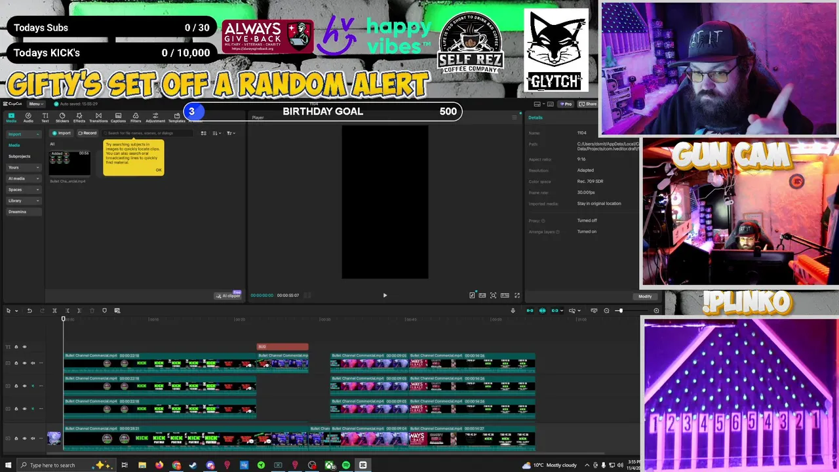Viewport: 839px width, 472px height.
Task: Adjust the timeline zoom slider
Action: (x=619, y=311)
